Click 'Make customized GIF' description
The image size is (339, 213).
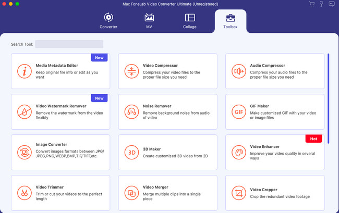[x=283, y=115]
